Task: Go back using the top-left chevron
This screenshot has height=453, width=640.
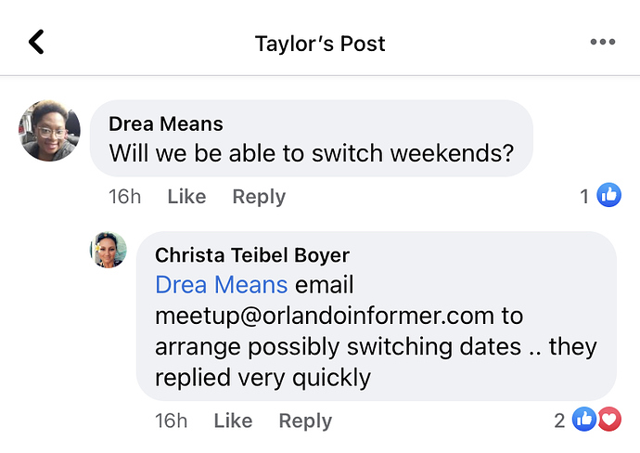Action: click(37, 43)
